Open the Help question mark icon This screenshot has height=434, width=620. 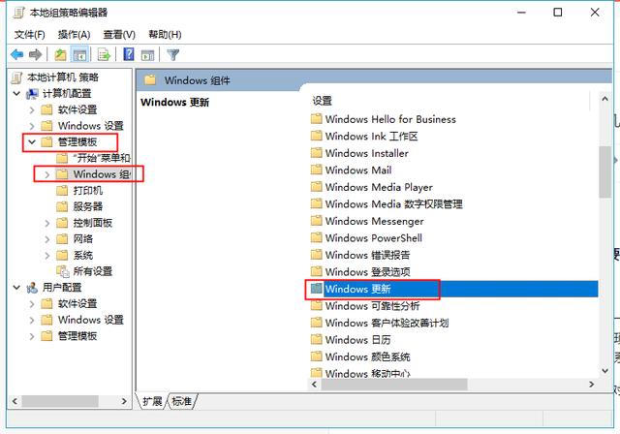(x=129, y=54)
